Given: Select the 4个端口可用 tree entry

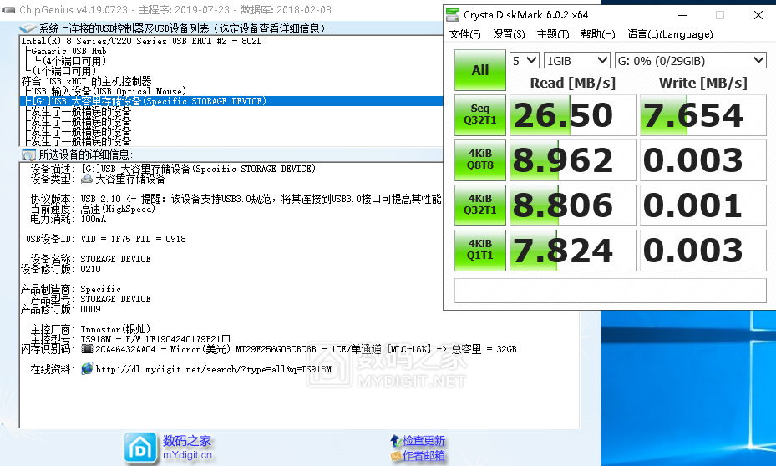Looking at the screenshot, I should [x=74, y=61].
